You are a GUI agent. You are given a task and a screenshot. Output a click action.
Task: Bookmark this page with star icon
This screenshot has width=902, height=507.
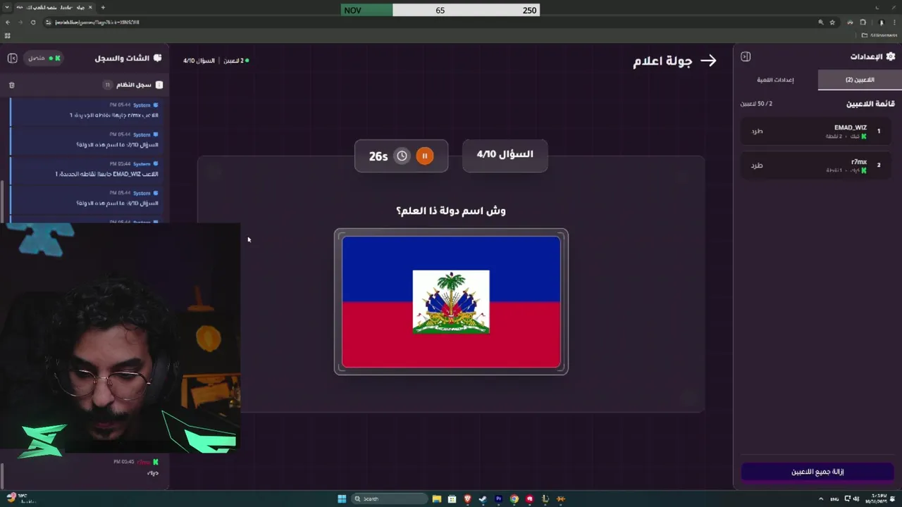tap(832, 22)
